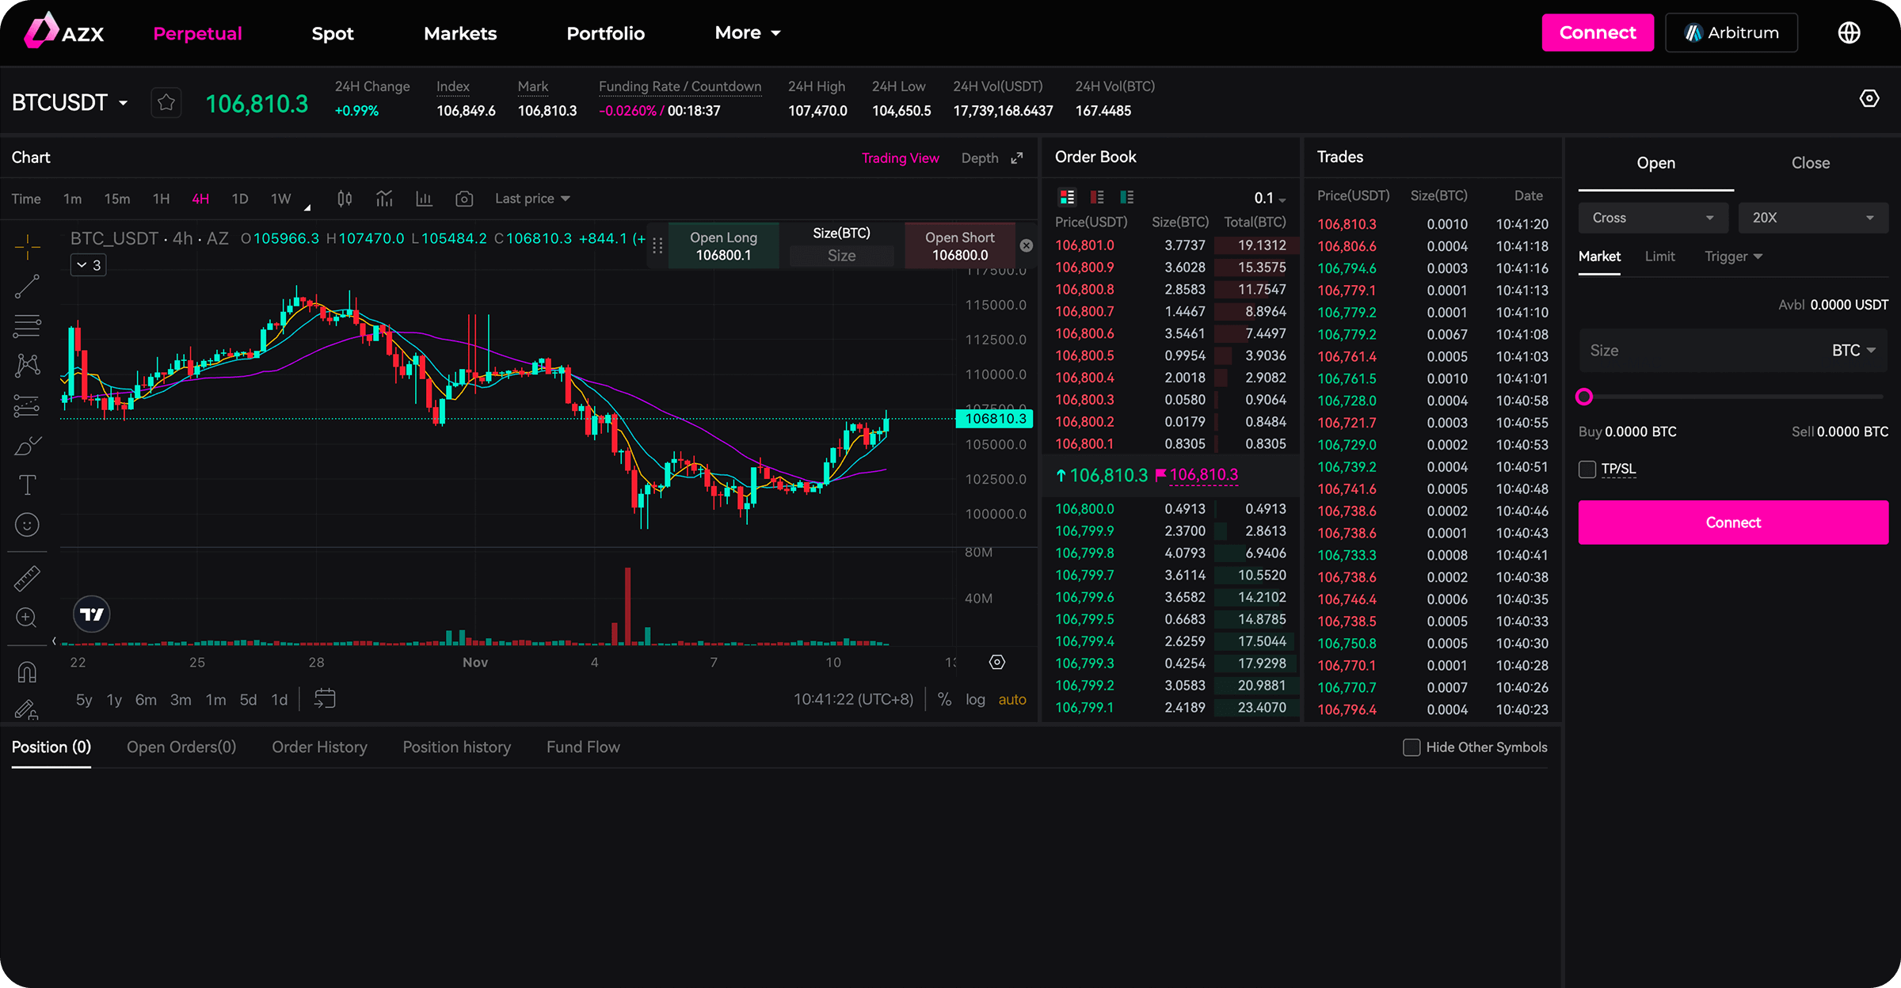The image size is (1901, 988).
Task: Select the crosshair cursor tool
Action: 28,248
